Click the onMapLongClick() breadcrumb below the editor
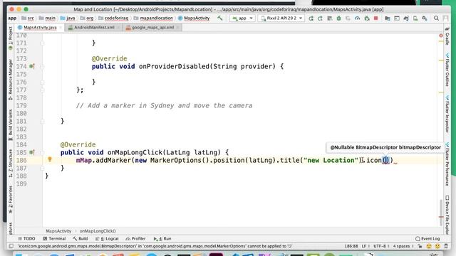Screen dimensions: 456x256 (x=98, y=231)
